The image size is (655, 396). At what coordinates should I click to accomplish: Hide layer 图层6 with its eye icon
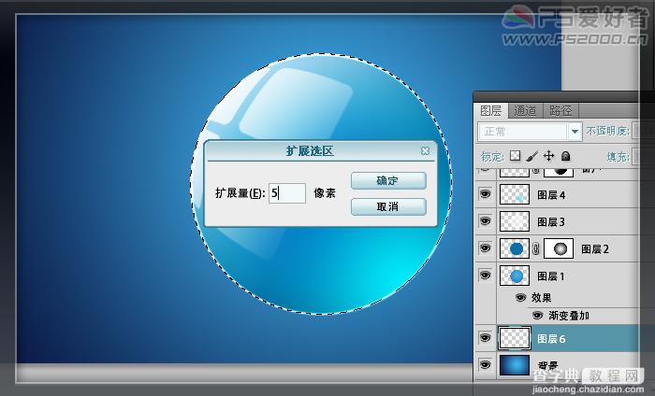point(485,337)
